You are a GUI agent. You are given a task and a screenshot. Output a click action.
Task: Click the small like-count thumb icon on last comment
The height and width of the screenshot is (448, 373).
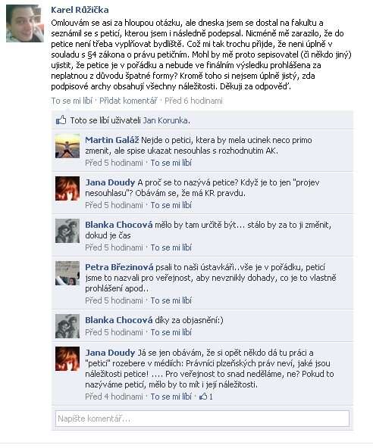coord(203,397)
